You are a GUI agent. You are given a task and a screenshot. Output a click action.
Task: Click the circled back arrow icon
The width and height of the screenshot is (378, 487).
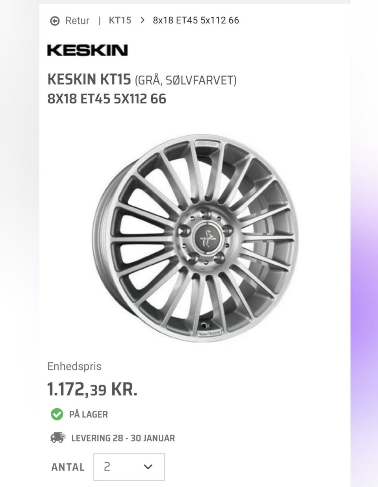[55, 21]
